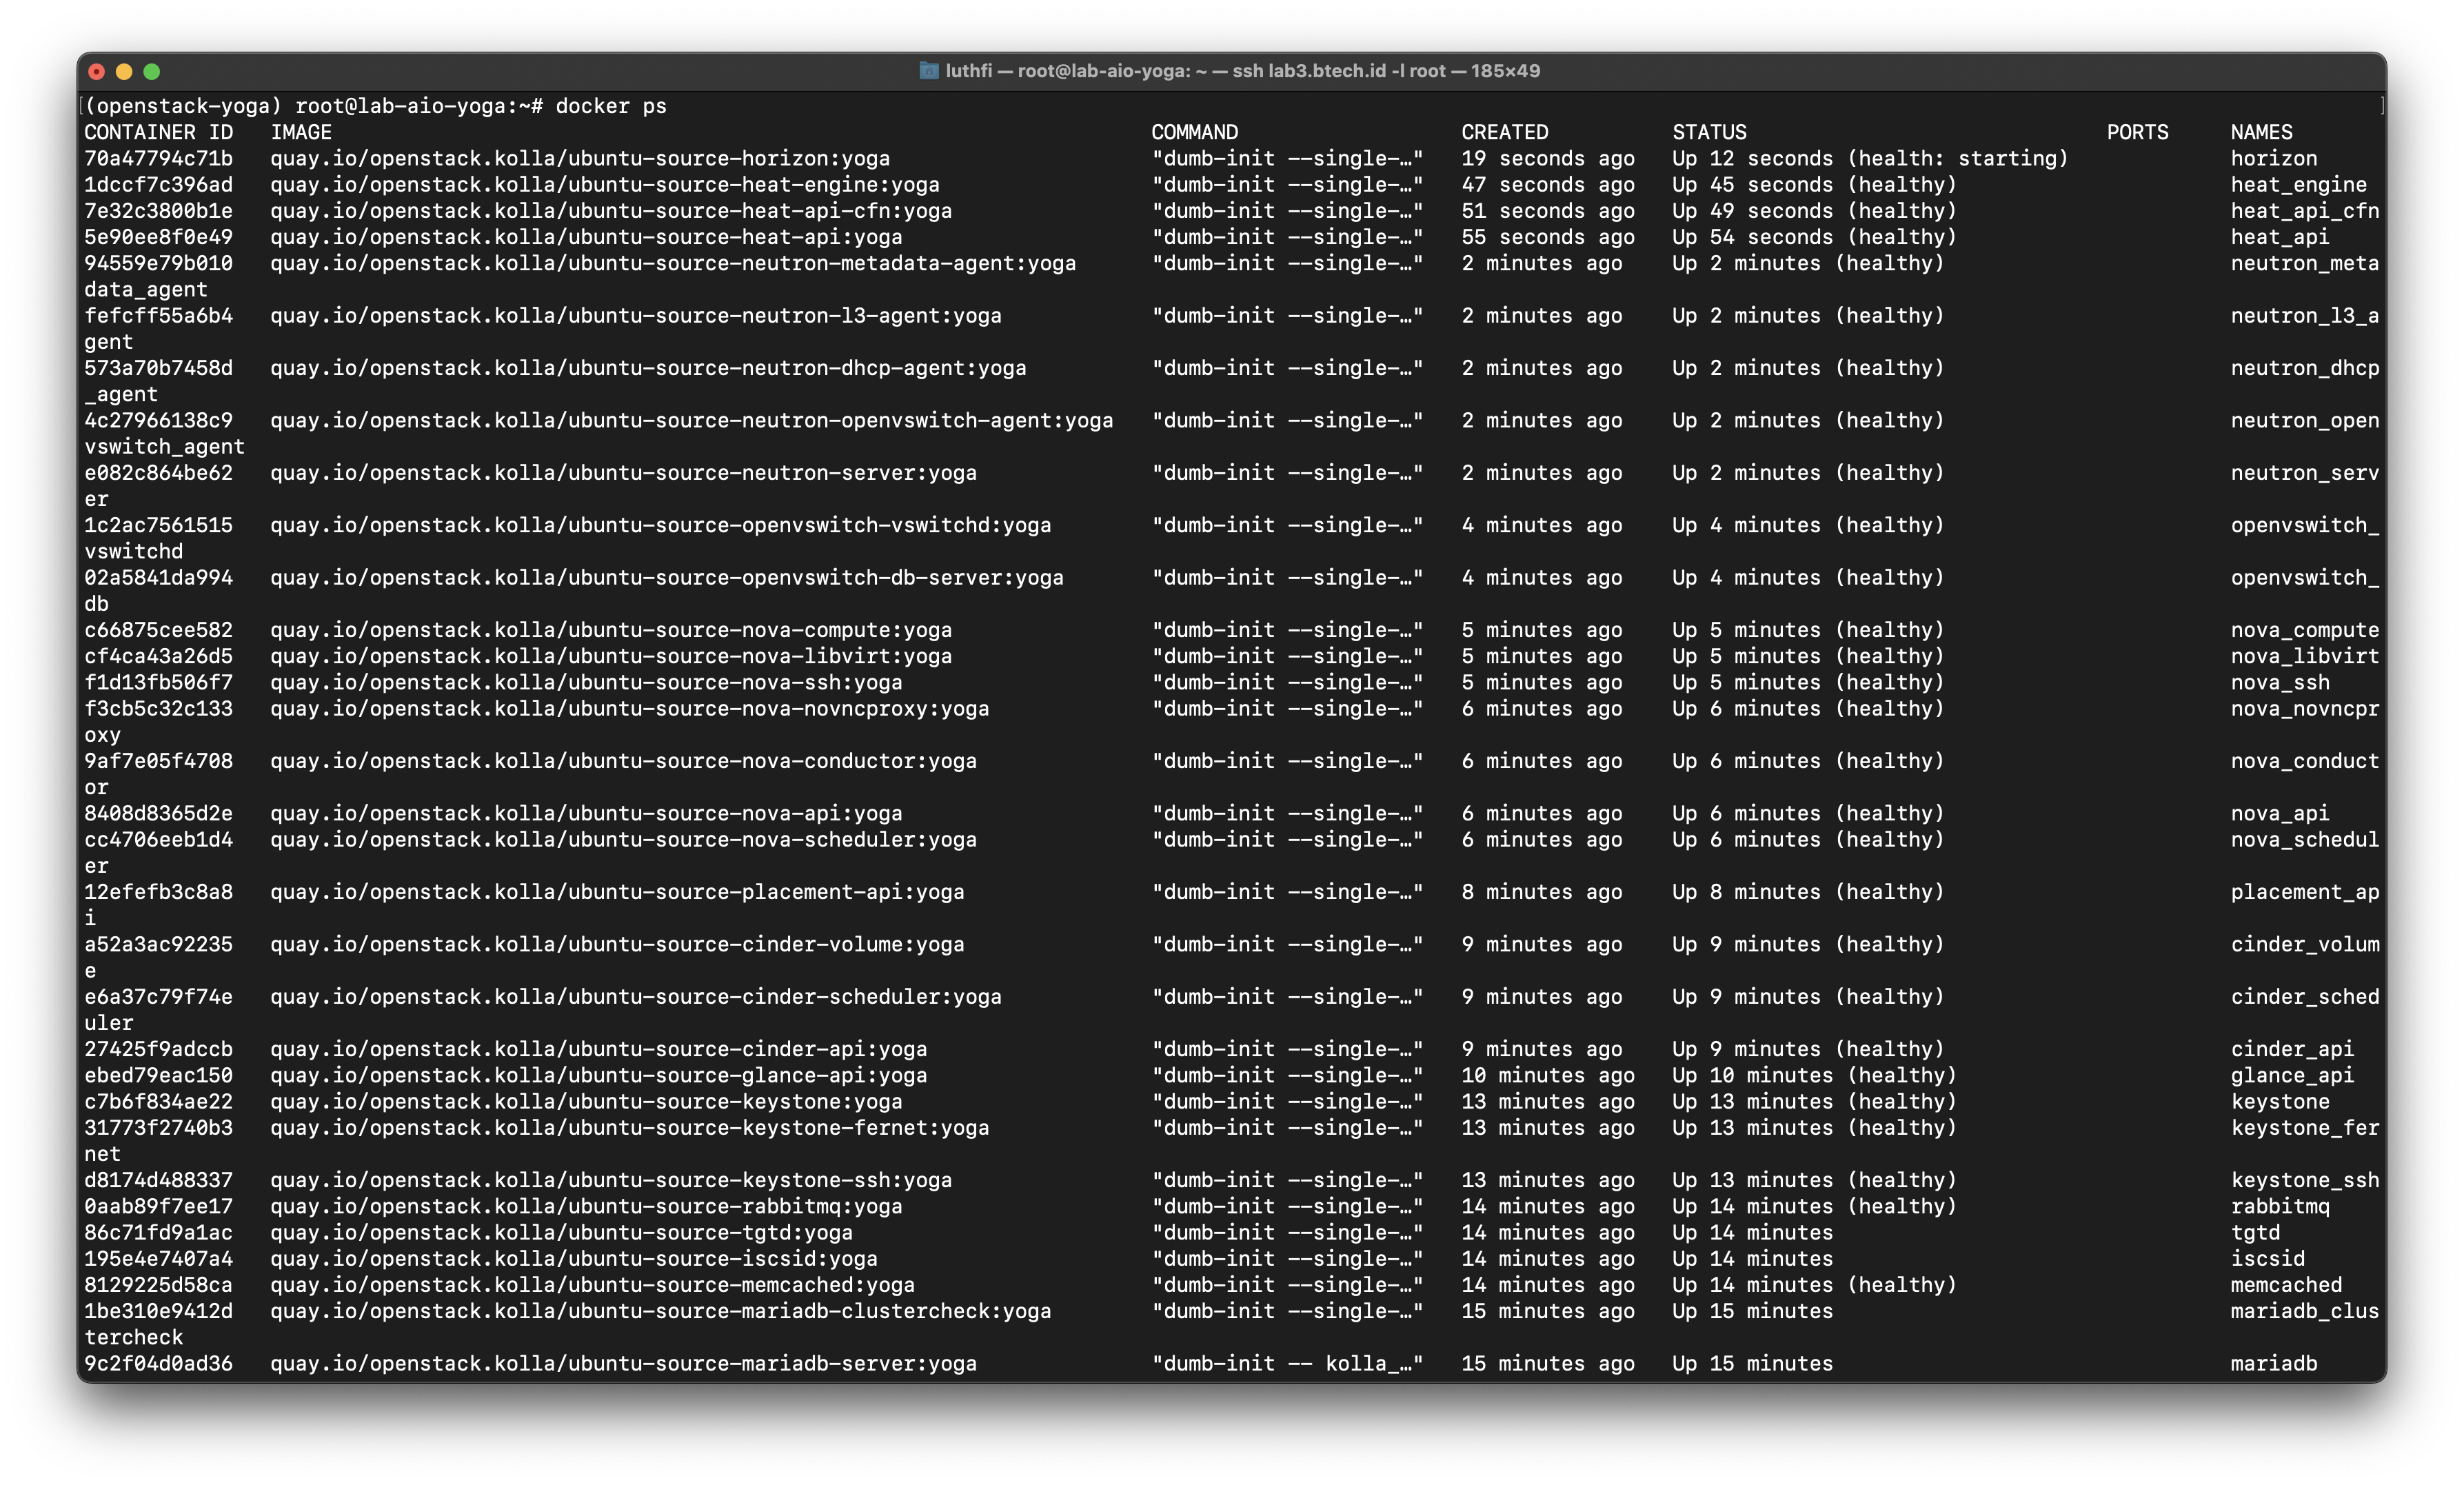Viewport: 2464px width, 1485px height.
Task: Click the keystone_ssh container name
Action: (2304, 1180)
